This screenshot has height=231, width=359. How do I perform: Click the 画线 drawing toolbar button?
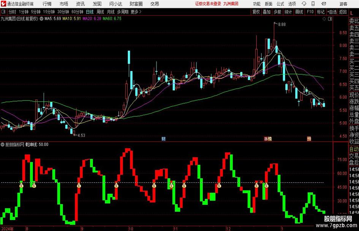tap(299, 12)
